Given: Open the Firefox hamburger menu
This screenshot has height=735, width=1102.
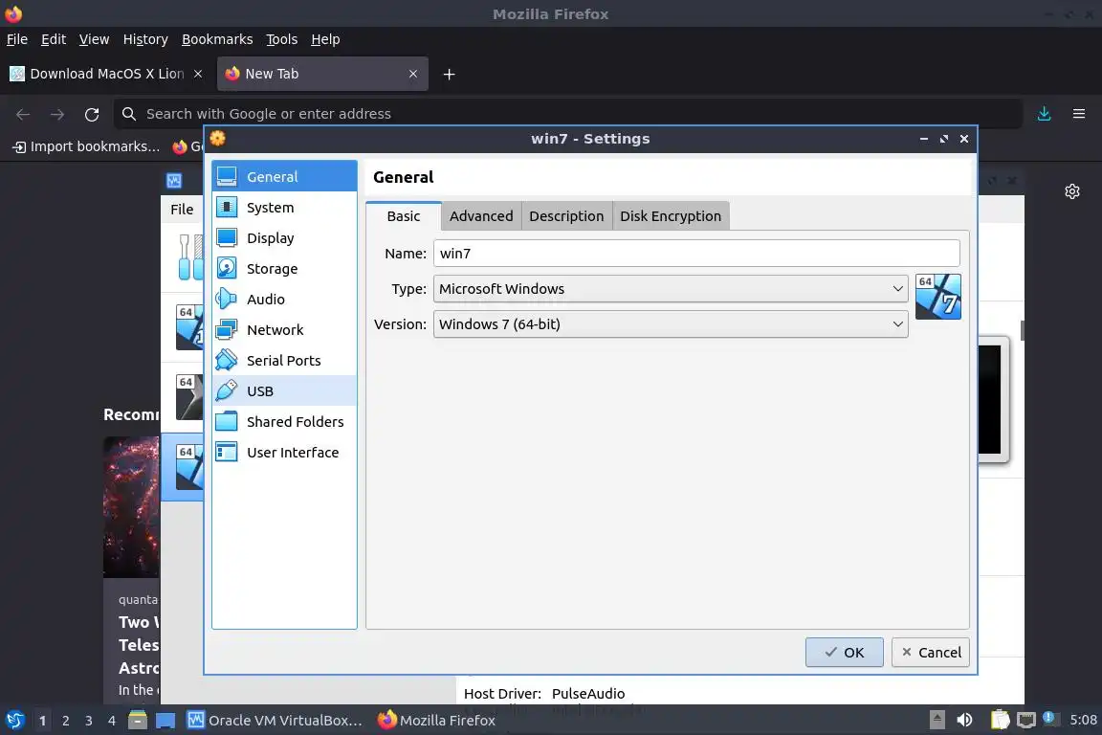Looking at the screenshot, I should tap(1079, 114).
